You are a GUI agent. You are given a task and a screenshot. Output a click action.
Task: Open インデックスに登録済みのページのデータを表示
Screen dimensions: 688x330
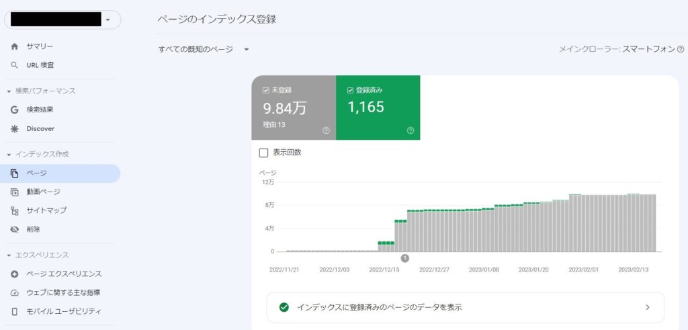(465, 307)
